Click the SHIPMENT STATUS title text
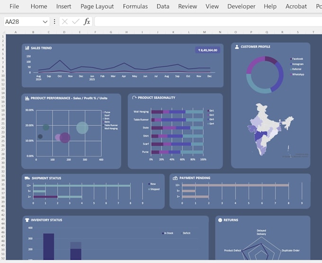322x263 pixels. [x=46, y=178]
